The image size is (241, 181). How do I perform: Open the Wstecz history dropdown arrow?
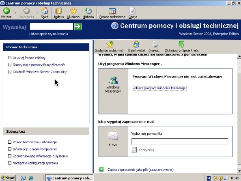(x=15, y=13)
